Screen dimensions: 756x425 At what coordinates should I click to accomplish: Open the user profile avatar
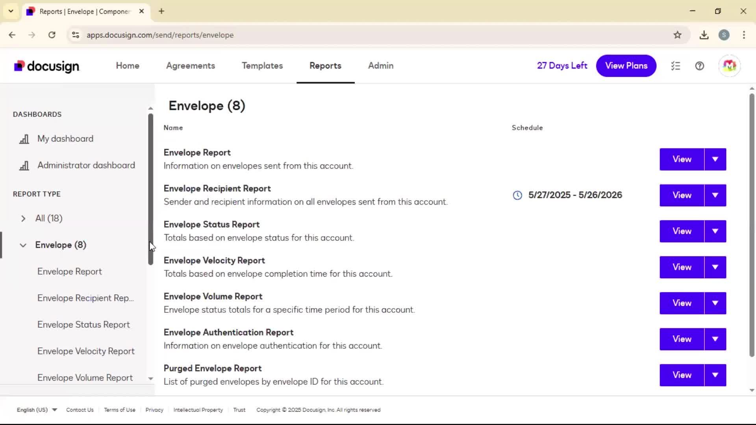pos(729,66)
